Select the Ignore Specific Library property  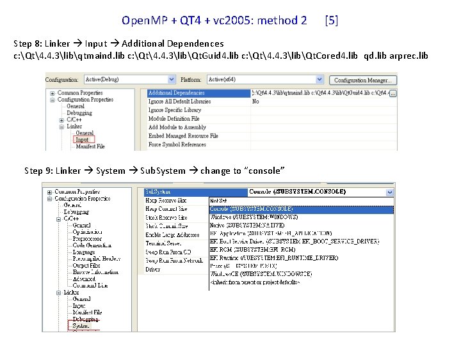click(198, 110)
